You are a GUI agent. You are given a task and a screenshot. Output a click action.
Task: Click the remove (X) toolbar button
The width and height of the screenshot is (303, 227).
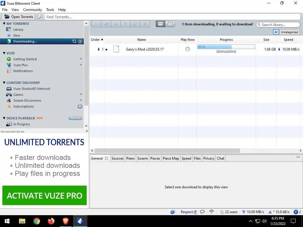pos(145,24)
